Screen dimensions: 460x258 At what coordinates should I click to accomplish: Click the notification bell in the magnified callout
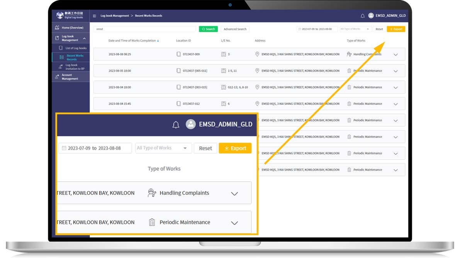[x=176, y=125]
